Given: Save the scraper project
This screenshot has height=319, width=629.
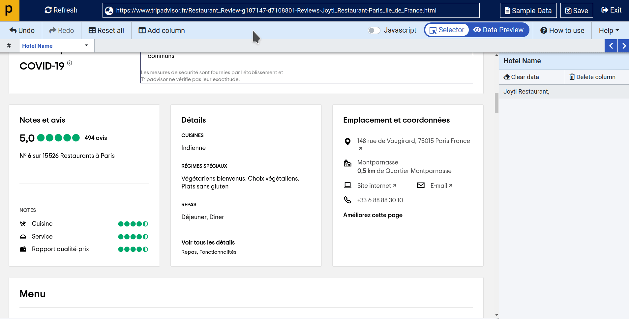Looking at the screenshot, I should (576, 11).
